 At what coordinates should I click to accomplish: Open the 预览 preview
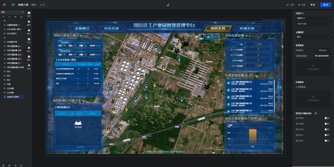click(x=313, y=5)
